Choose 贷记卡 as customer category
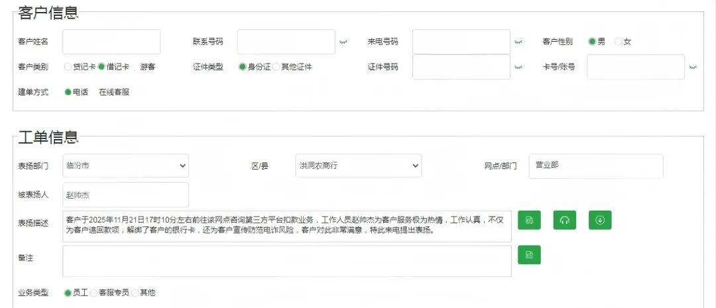The image size is (716, 308). click(68, 67)
